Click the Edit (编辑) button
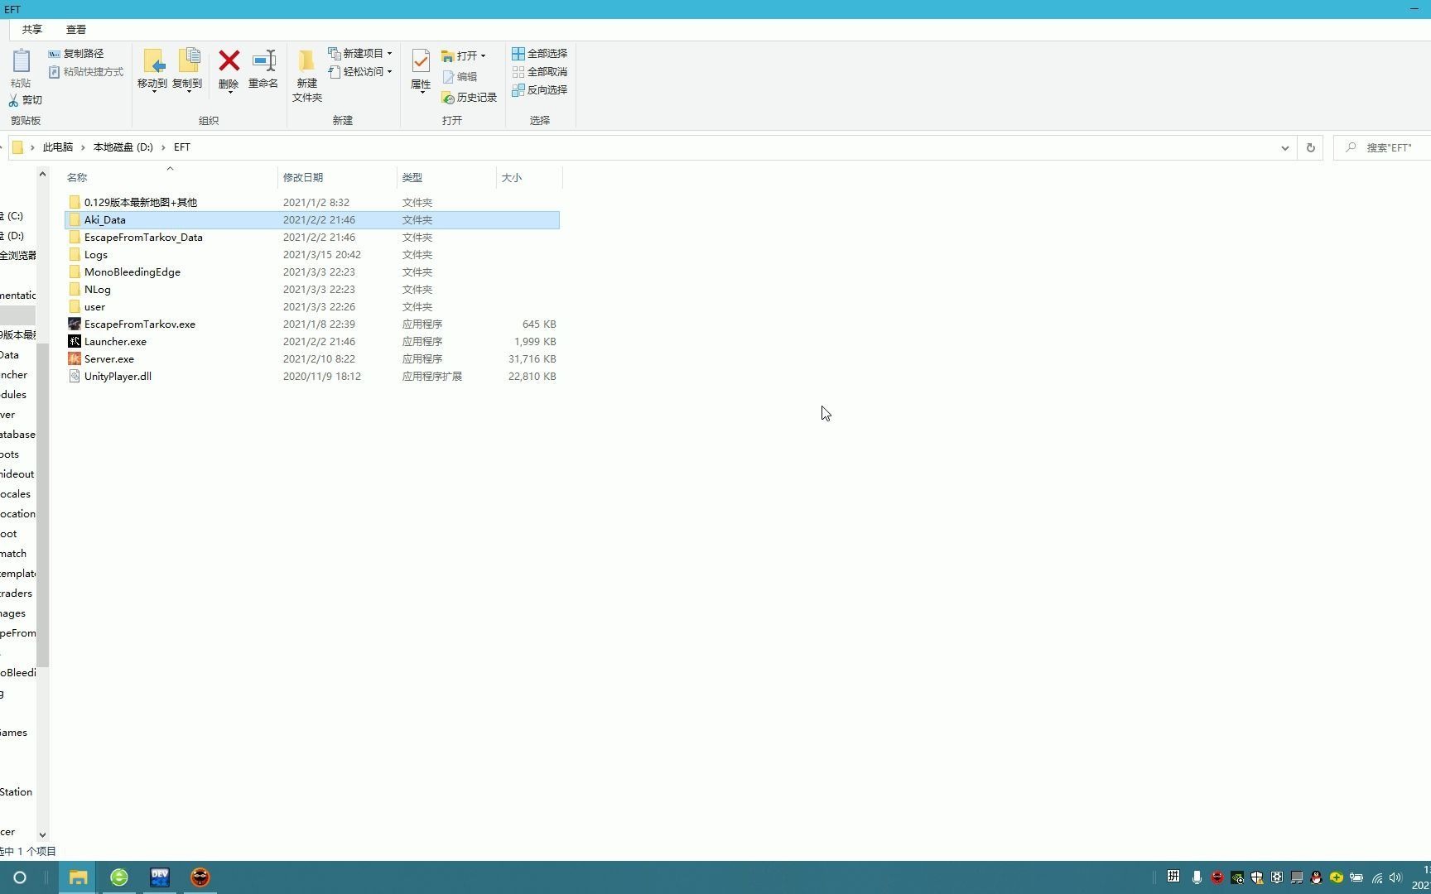The image size is (1431, 894). point(460,77)
